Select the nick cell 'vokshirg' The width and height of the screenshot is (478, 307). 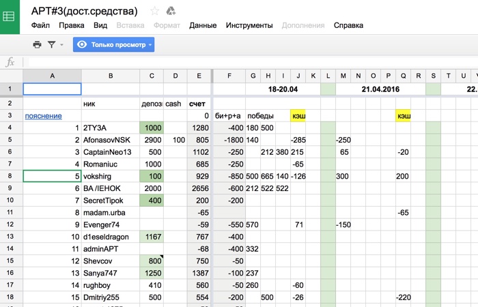coord(111,176)
